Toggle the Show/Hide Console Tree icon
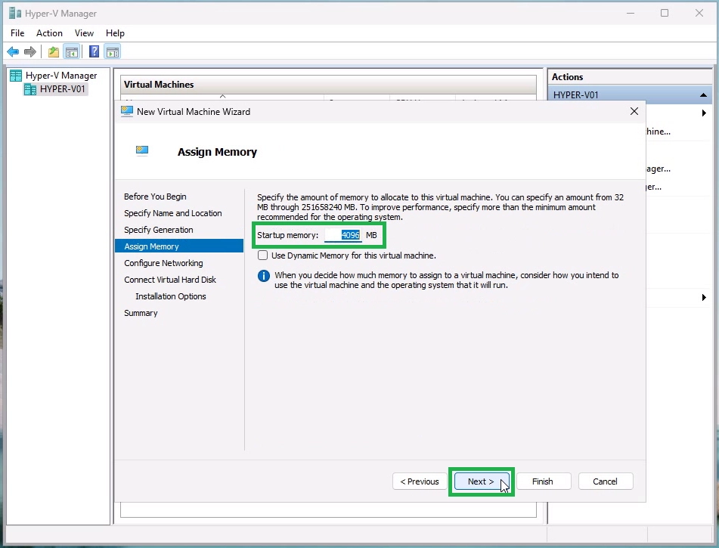This screenshot has width=719, height=548. point(72,52)
